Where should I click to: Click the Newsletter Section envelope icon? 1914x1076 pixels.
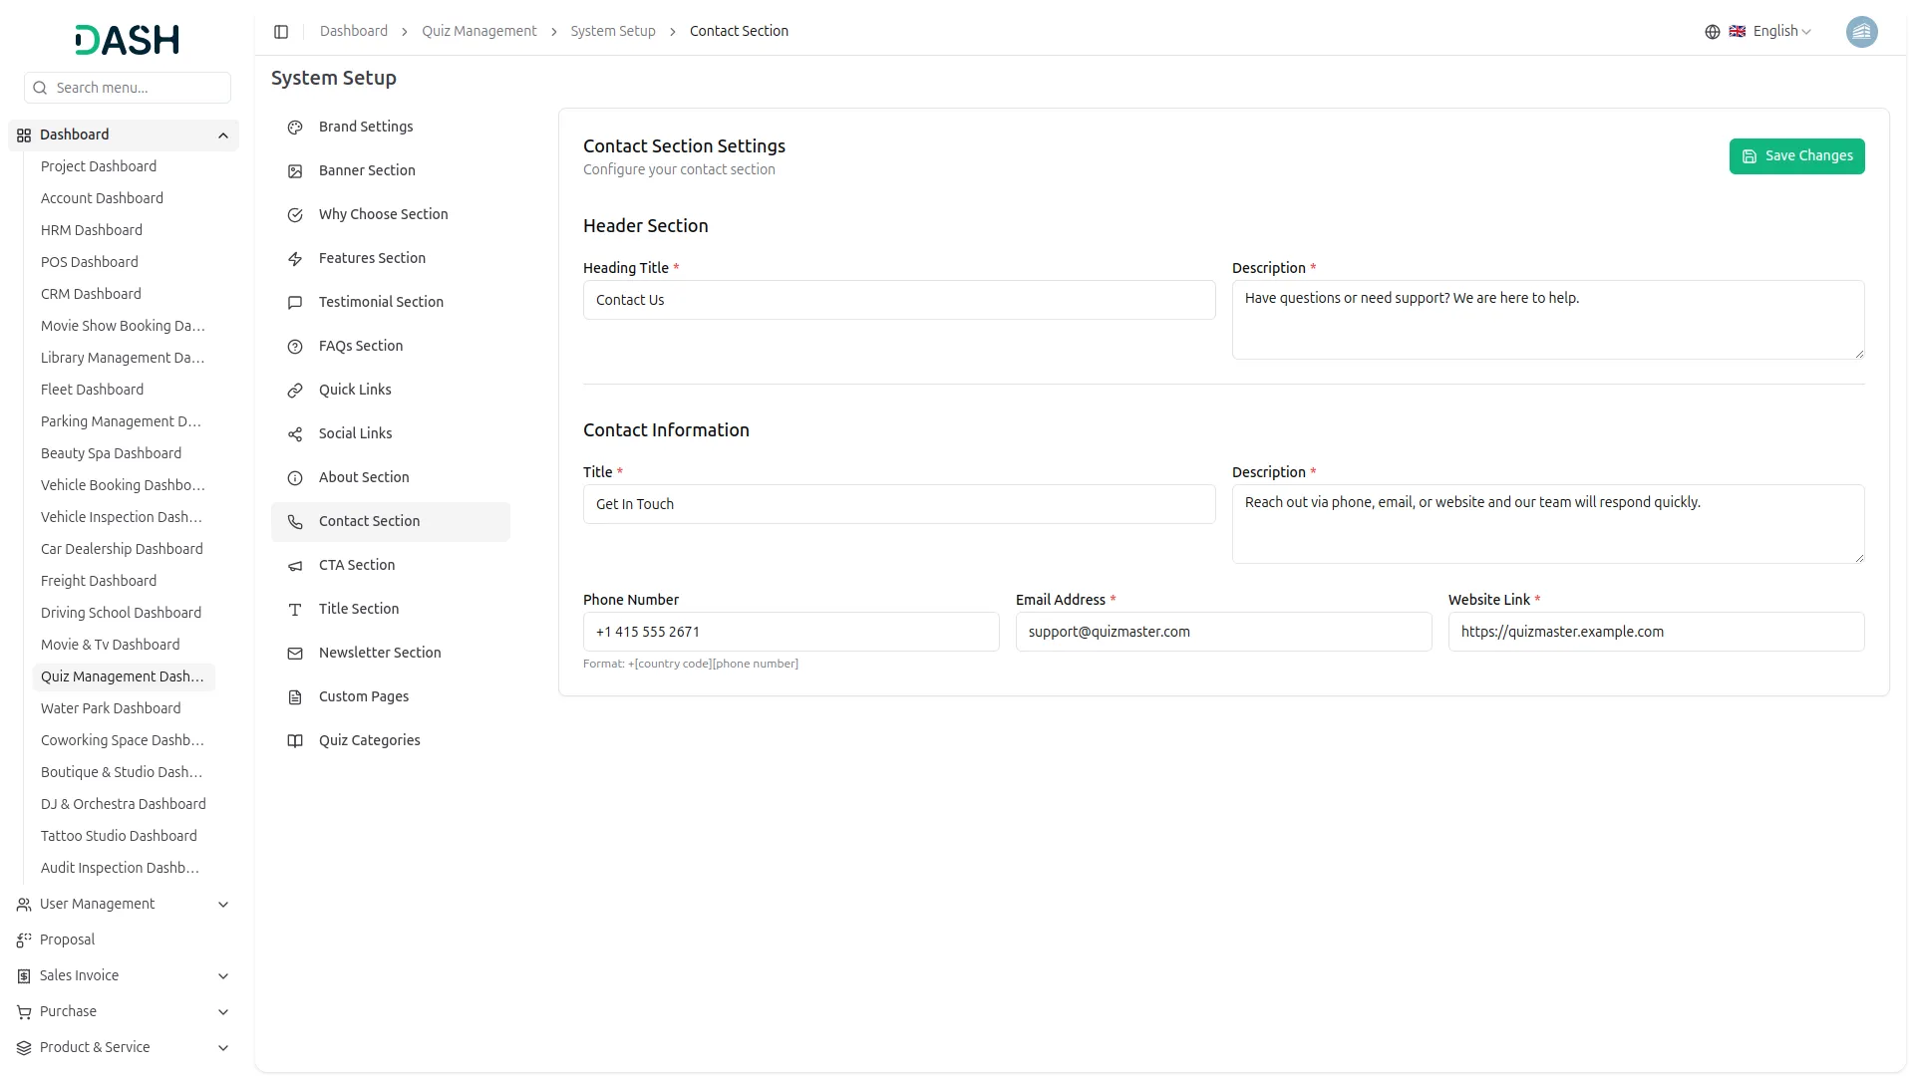tap(295, 654)
